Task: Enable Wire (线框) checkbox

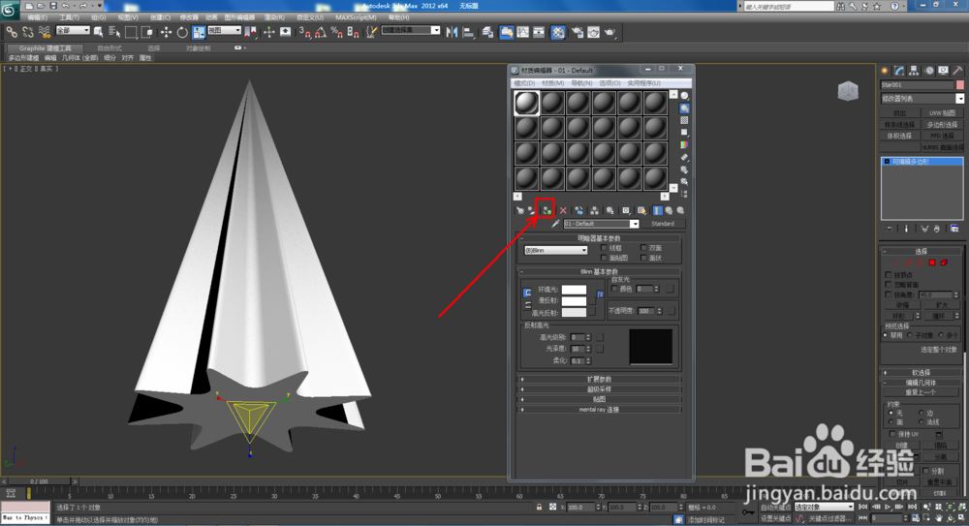Action: coord(603,248)
